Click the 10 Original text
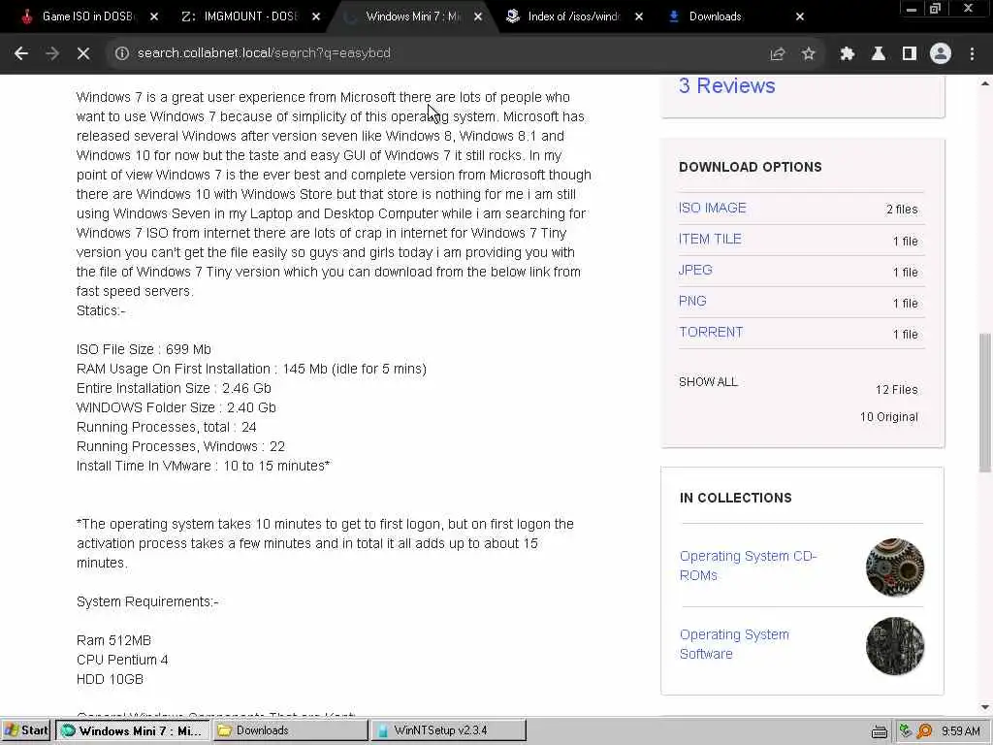This screenshot has height=745, width=993. tap(888, 417)
